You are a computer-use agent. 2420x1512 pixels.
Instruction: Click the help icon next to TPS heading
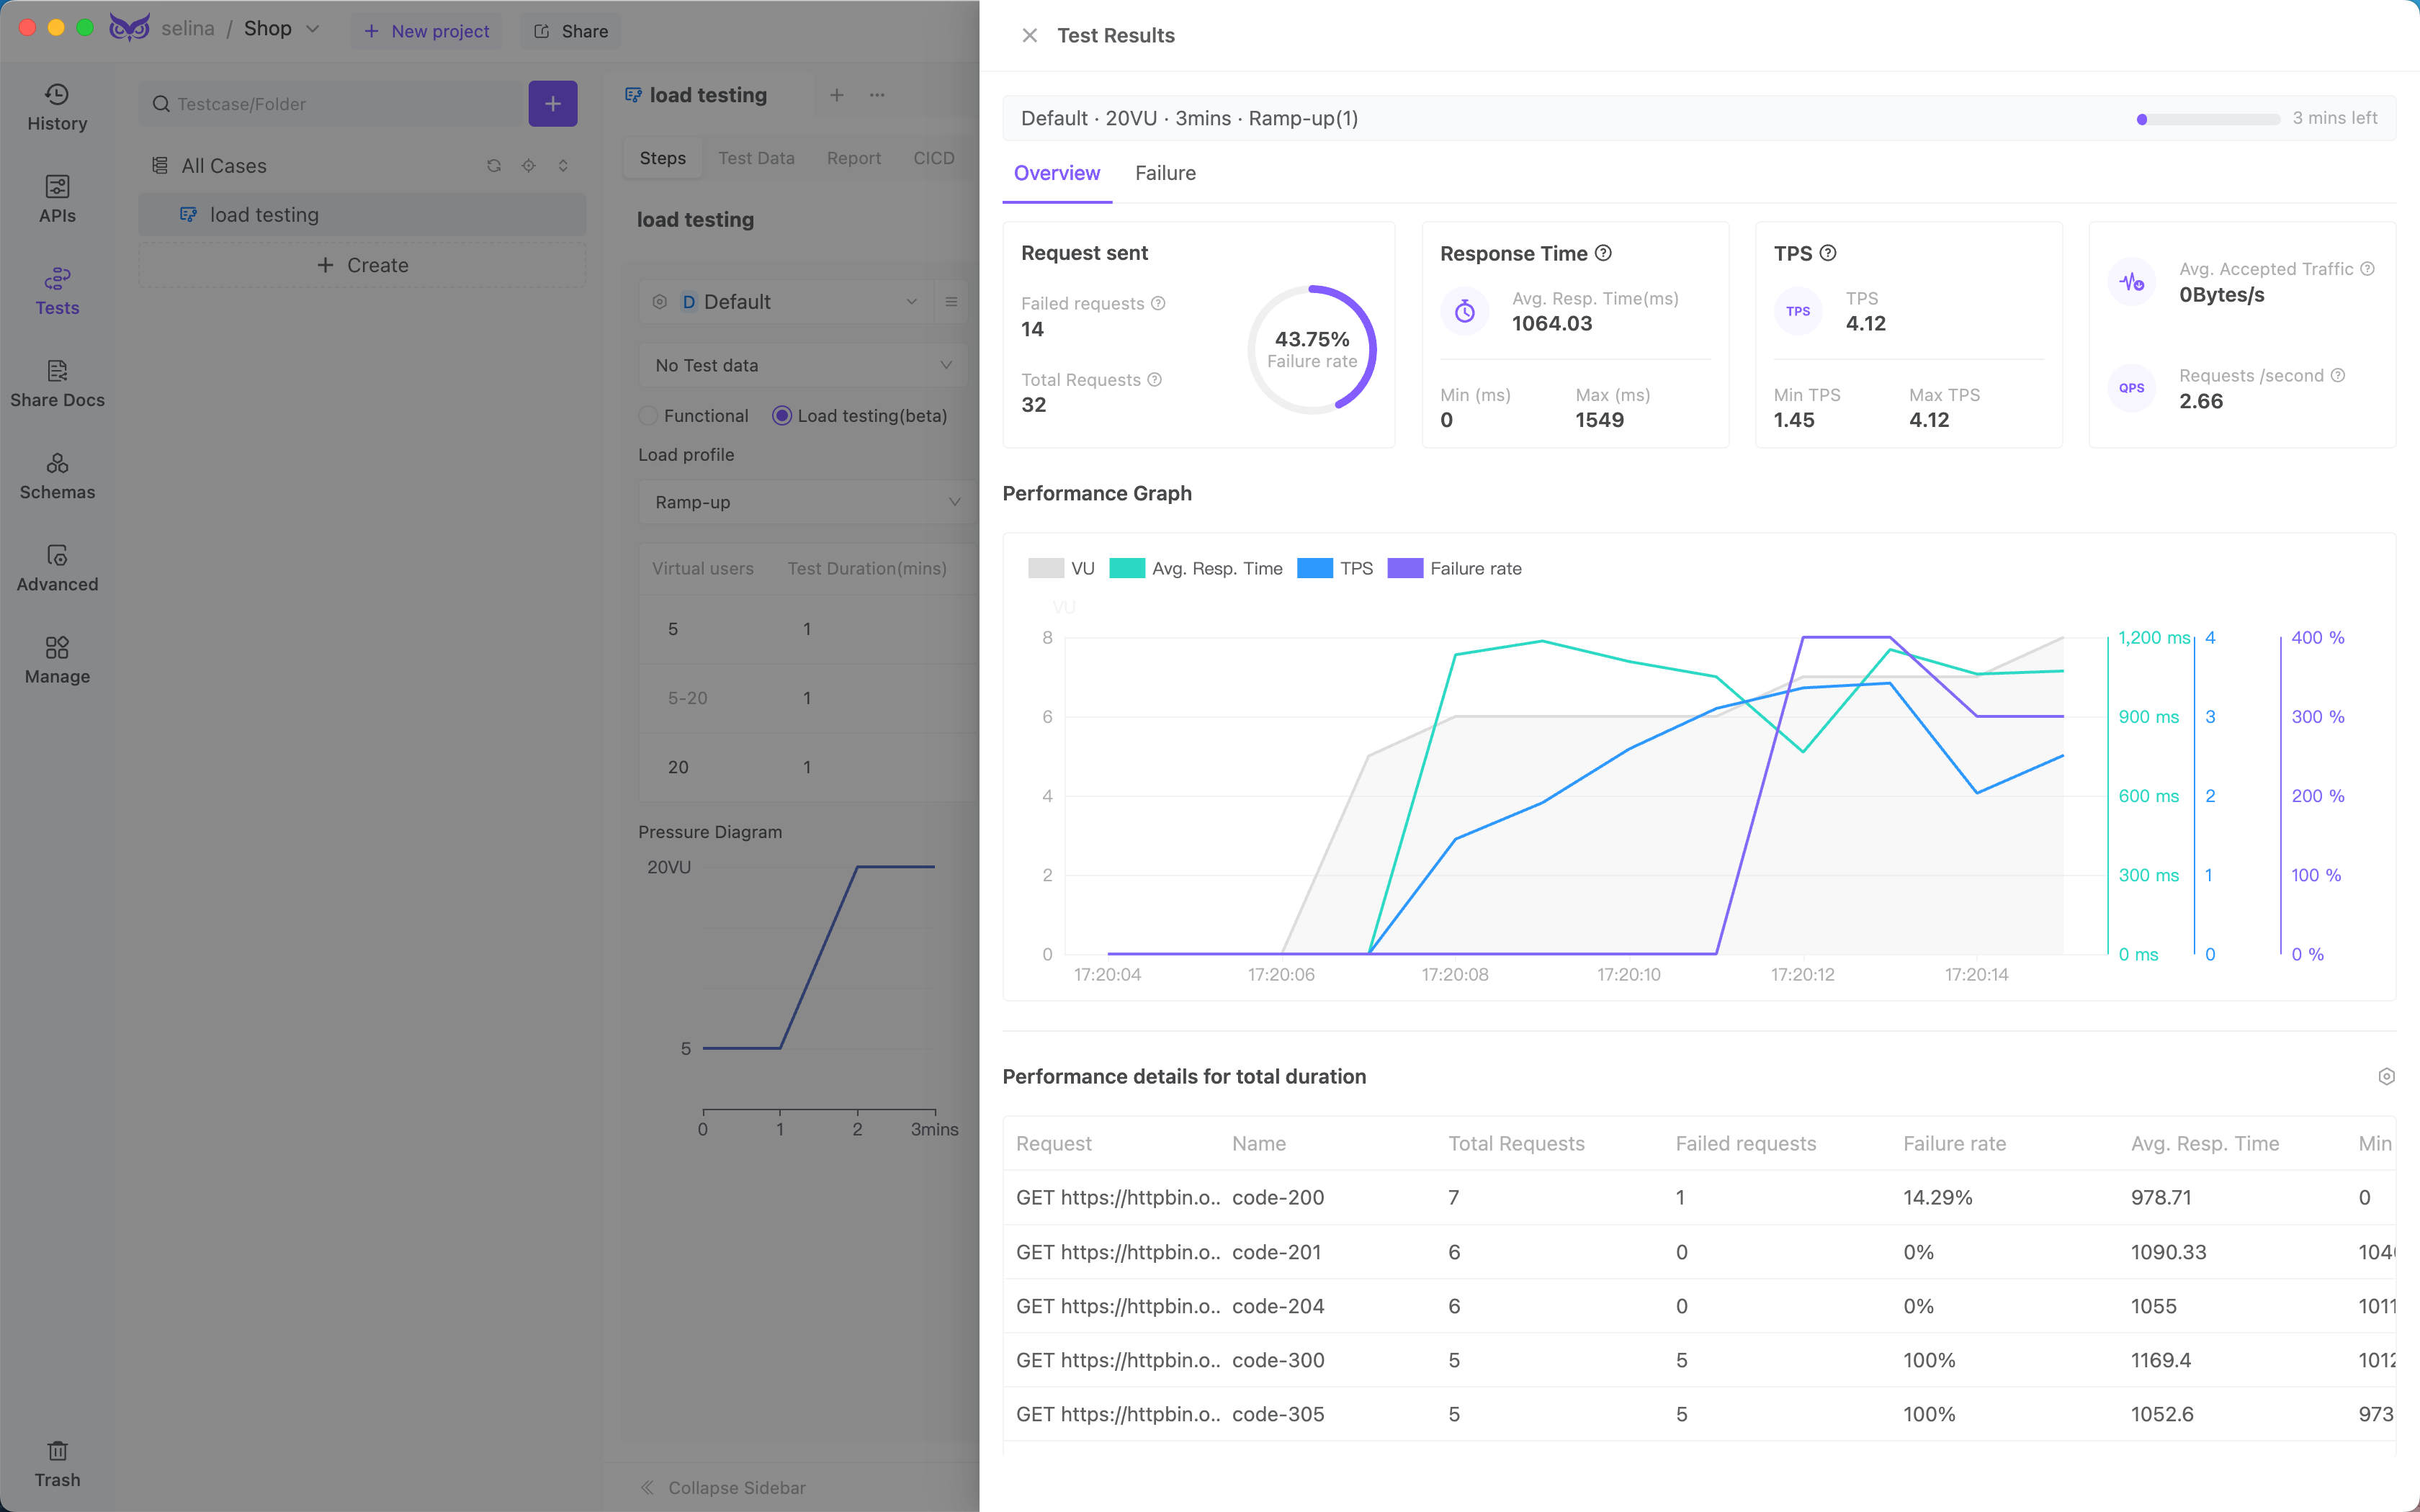click(1828, 253)
